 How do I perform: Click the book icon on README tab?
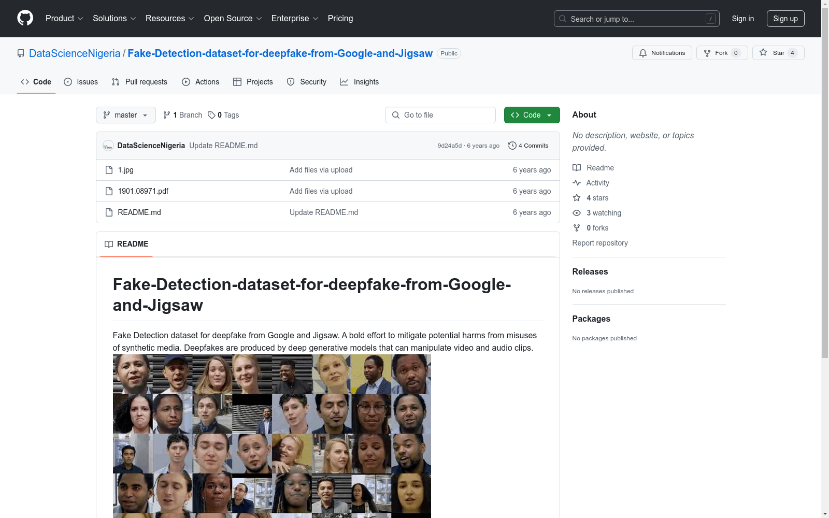point(109,244)
